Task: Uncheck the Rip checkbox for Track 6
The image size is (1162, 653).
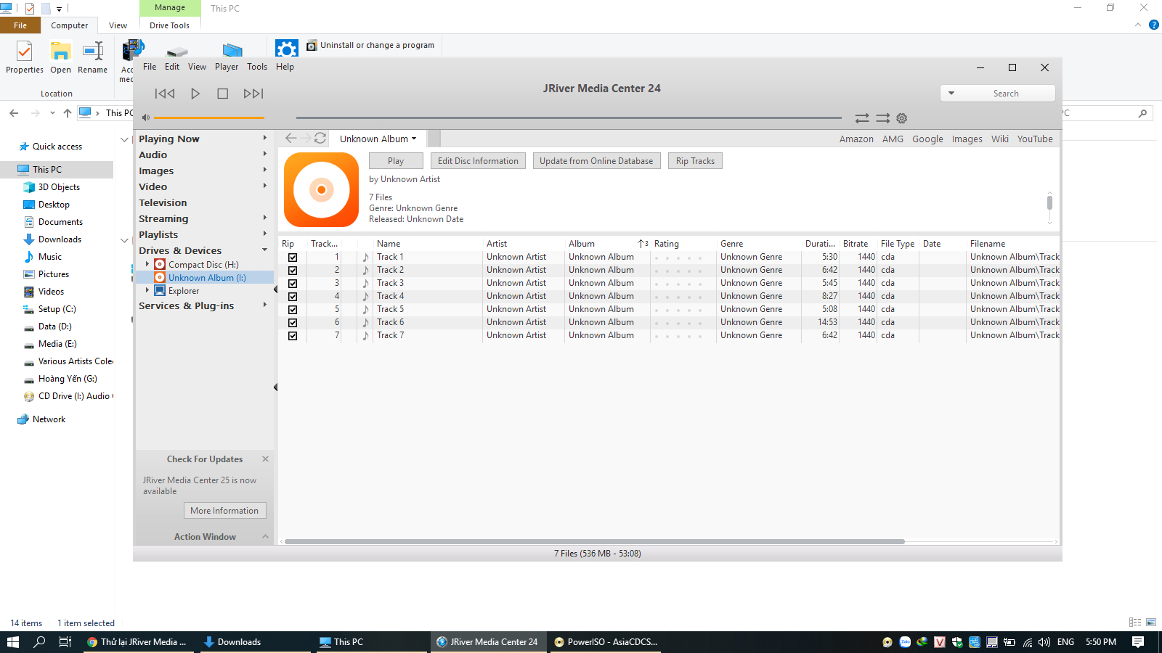Action: click(293, 323)
